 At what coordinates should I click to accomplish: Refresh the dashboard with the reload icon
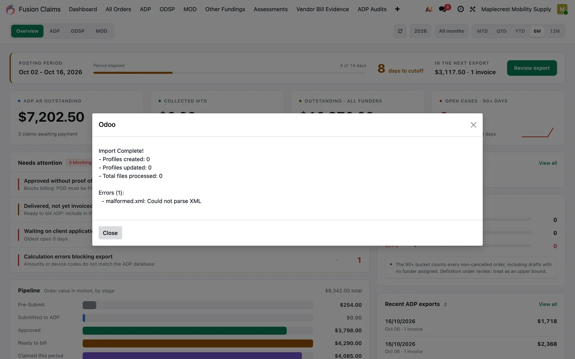pyautogui.click(x=400, y=31)
